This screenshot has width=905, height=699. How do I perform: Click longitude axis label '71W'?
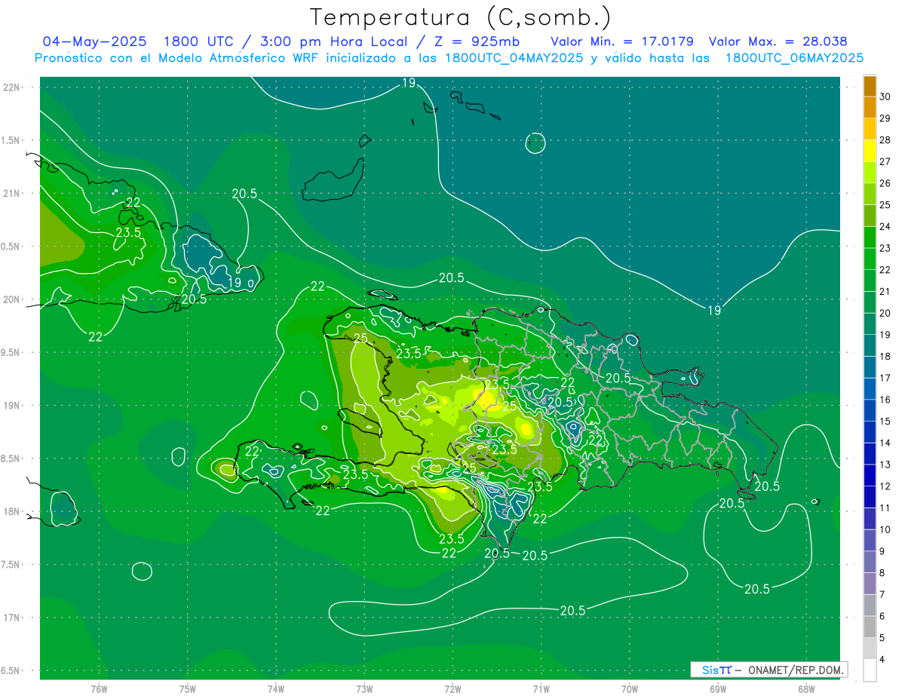tap(541, 689)
